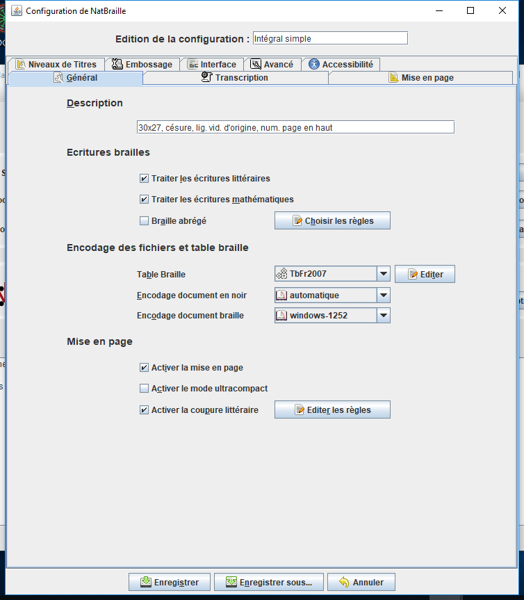The width and height of the screenshot is (524, 600).
Task: Click the configuration name field Intégral simple
Action: tap(331, 38)
